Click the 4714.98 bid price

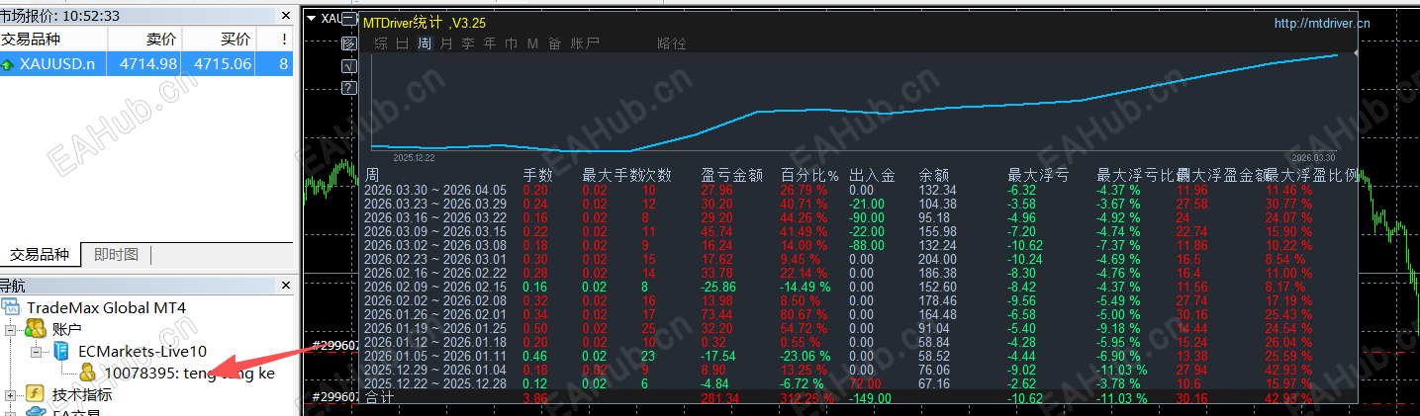pyautogui.click(x=148, y=64)
